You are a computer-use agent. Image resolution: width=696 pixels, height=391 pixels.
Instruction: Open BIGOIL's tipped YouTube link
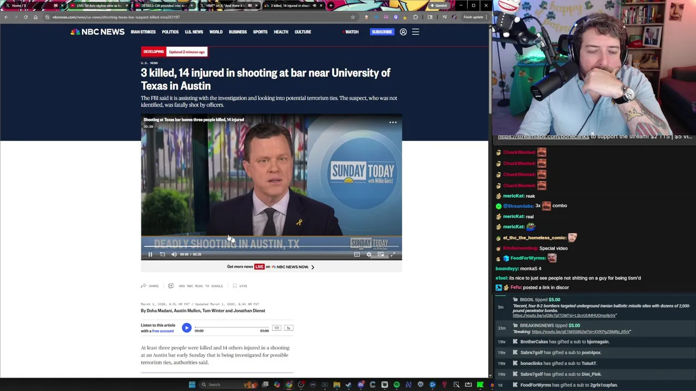coord(564,316)
